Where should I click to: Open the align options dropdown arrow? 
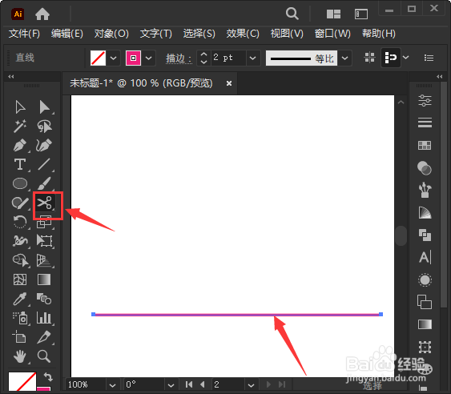tap(405, 58)
